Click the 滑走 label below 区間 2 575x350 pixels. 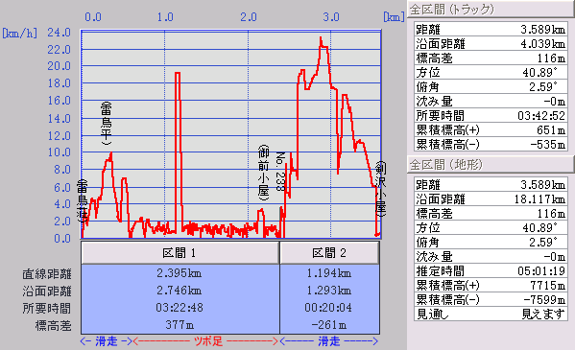(329, 341)
